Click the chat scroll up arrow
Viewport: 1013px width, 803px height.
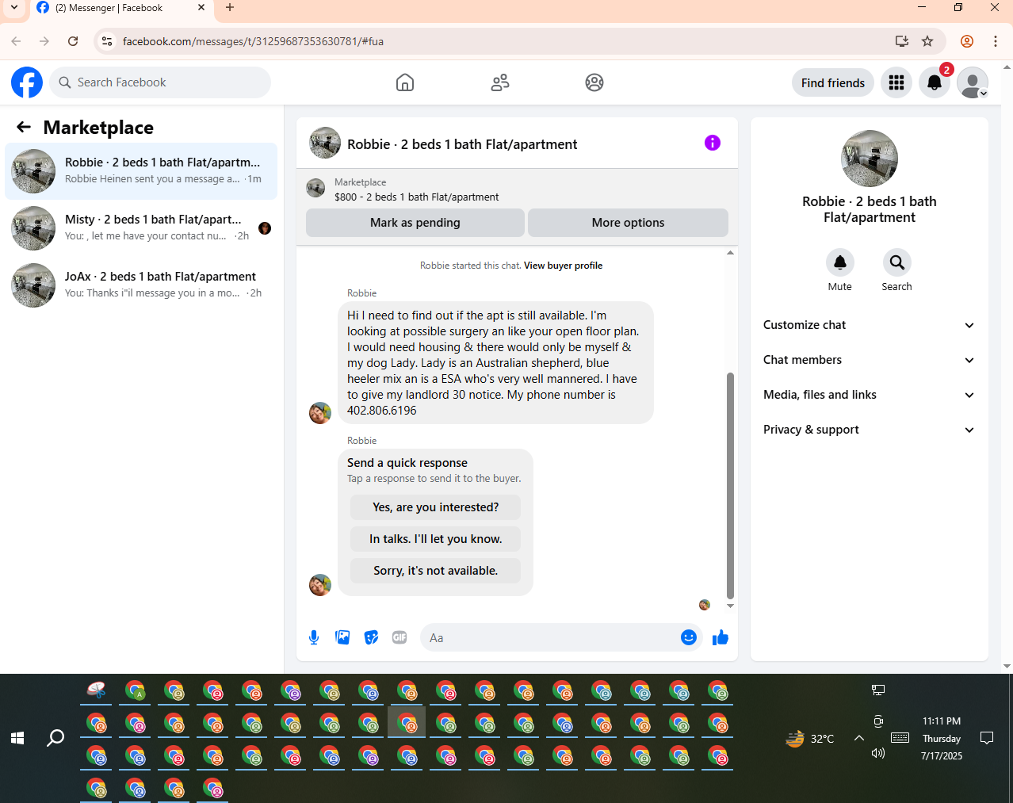730,253
